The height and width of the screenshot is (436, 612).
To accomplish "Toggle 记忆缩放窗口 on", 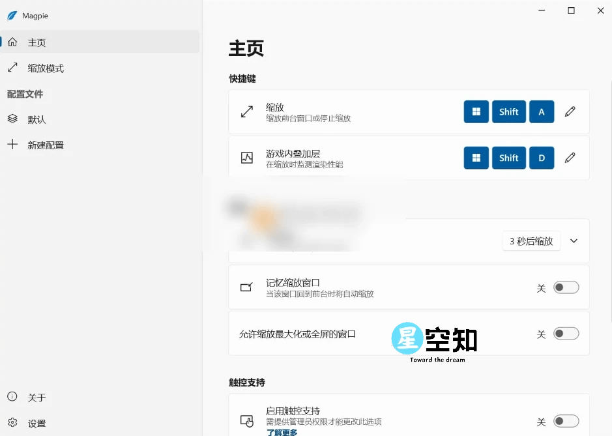I will 566,287.
